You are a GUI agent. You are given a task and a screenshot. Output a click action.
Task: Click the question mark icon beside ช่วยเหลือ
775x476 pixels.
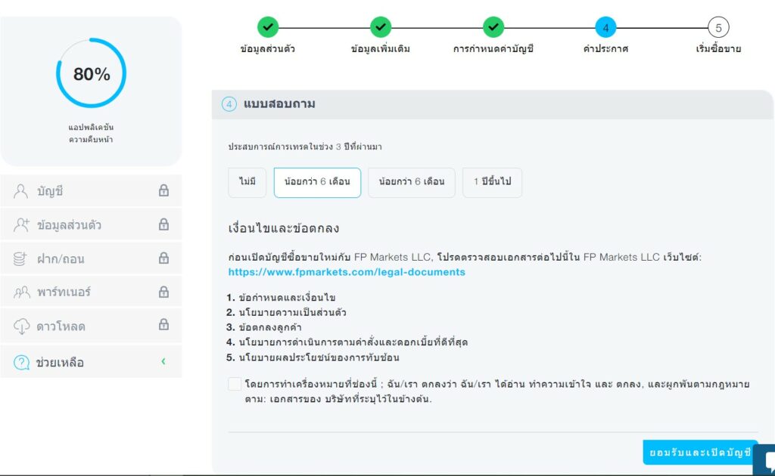point(21,363)
